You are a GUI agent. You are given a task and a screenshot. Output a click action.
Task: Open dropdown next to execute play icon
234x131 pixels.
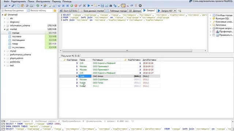(x=92, y=6)
